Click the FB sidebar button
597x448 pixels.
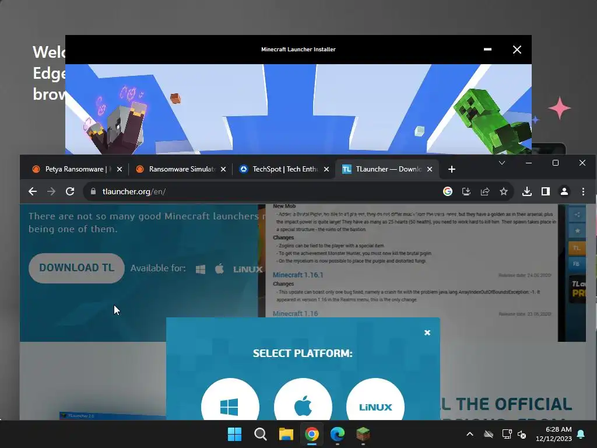tap(577, 264)
